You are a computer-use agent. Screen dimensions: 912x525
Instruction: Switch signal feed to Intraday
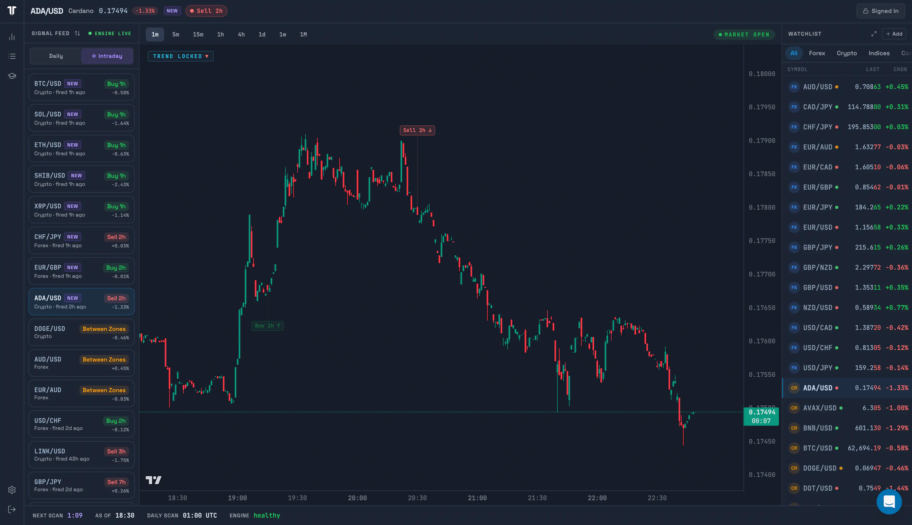coord(107,56)
